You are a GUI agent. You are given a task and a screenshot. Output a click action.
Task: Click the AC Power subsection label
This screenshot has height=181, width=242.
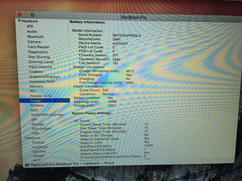coord(82,121)
